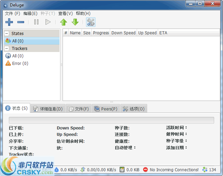Collapse the Trackers section

point(7,49)
